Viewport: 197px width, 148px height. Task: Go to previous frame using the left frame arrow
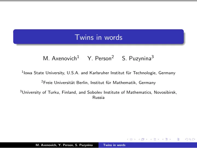coord(139,139)
